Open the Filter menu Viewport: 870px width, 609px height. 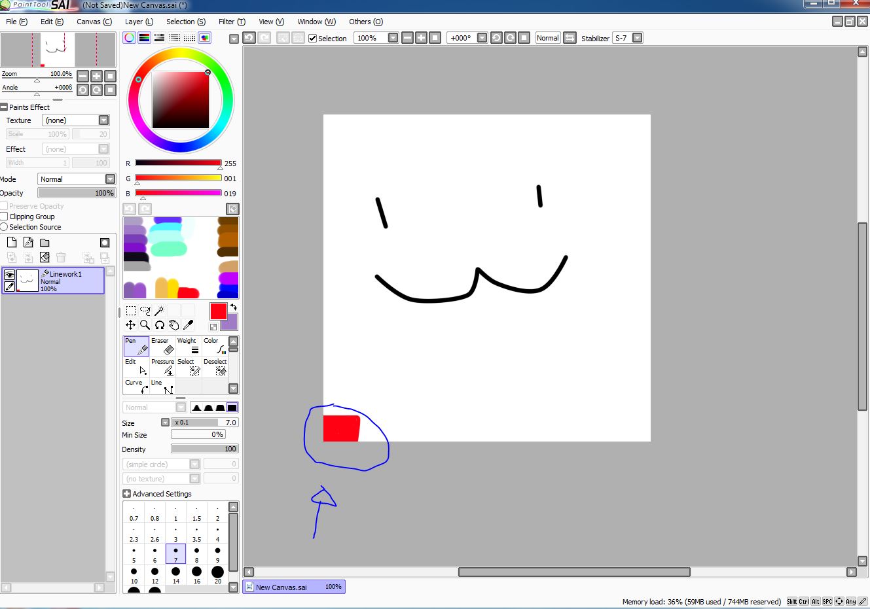coord(232,22)
